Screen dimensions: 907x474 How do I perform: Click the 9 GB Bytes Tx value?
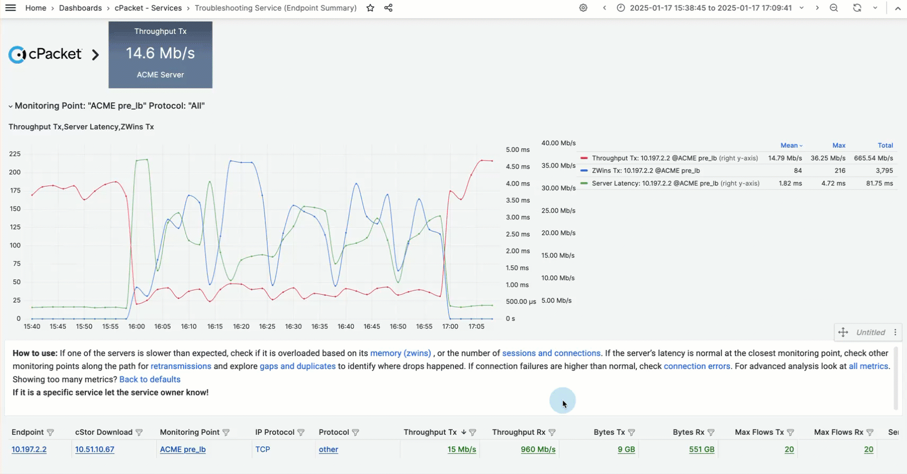(626, 450)
